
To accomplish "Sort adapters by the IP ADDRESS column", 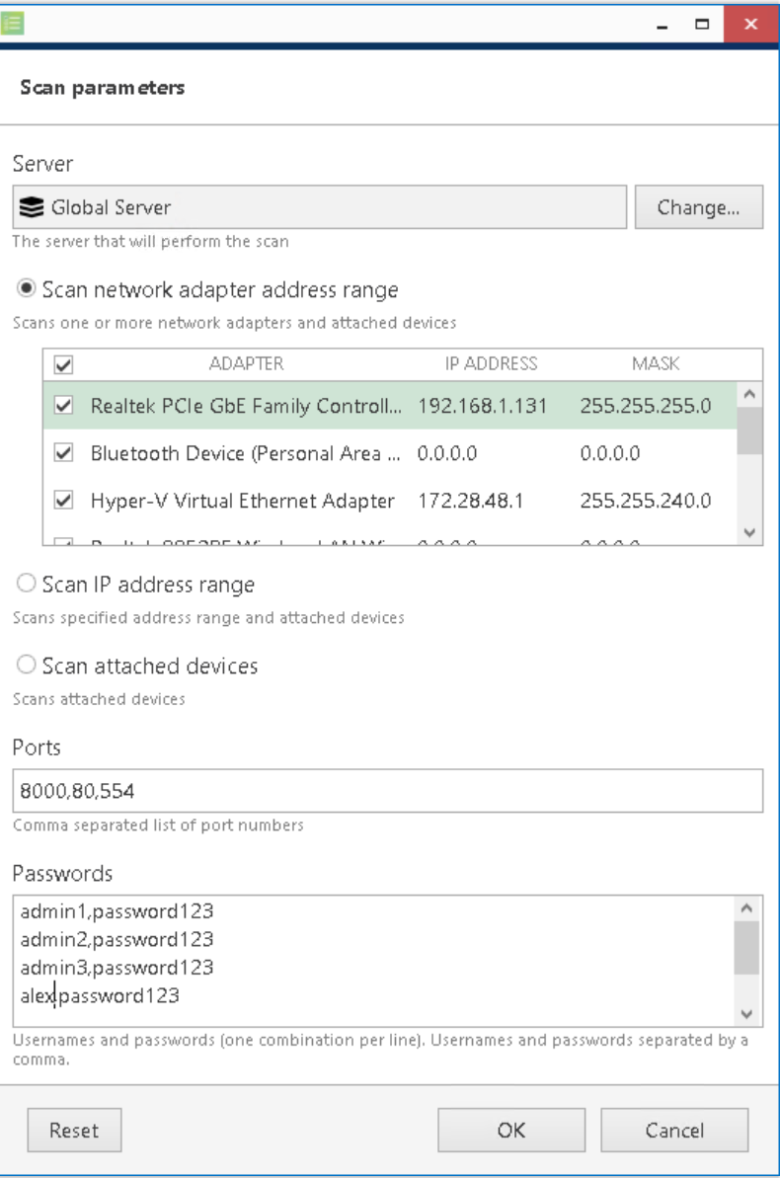I will pos(491,364).
